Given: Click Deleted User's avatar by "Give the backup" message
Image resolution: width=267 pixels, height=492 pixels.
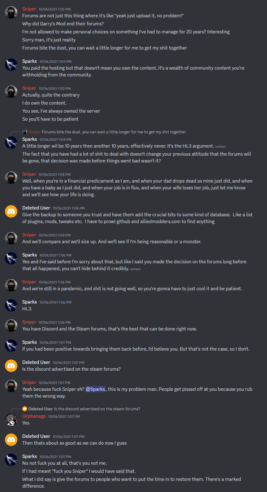Looking at the screenshot, I should [x=11, y=211].
